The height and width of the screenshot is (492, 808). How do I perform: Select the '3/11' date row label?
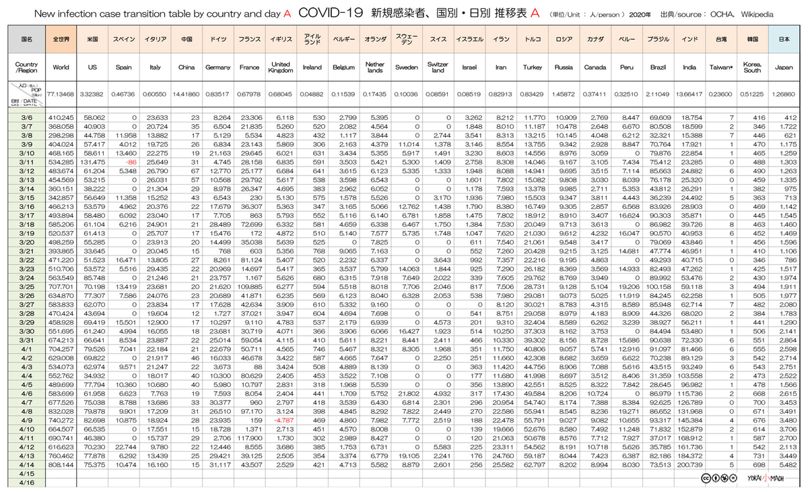(26, 163)
